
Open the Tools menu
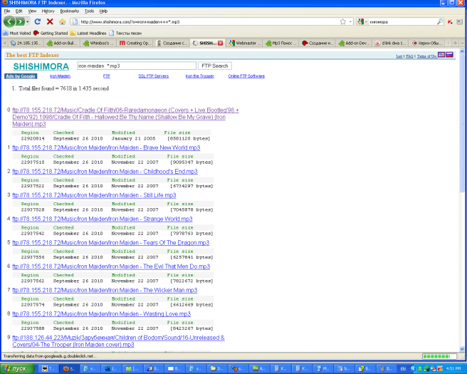[x=89, y=11]
